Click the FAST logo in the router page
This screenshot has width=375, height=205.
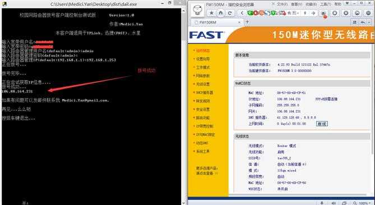tap(206, 35)
